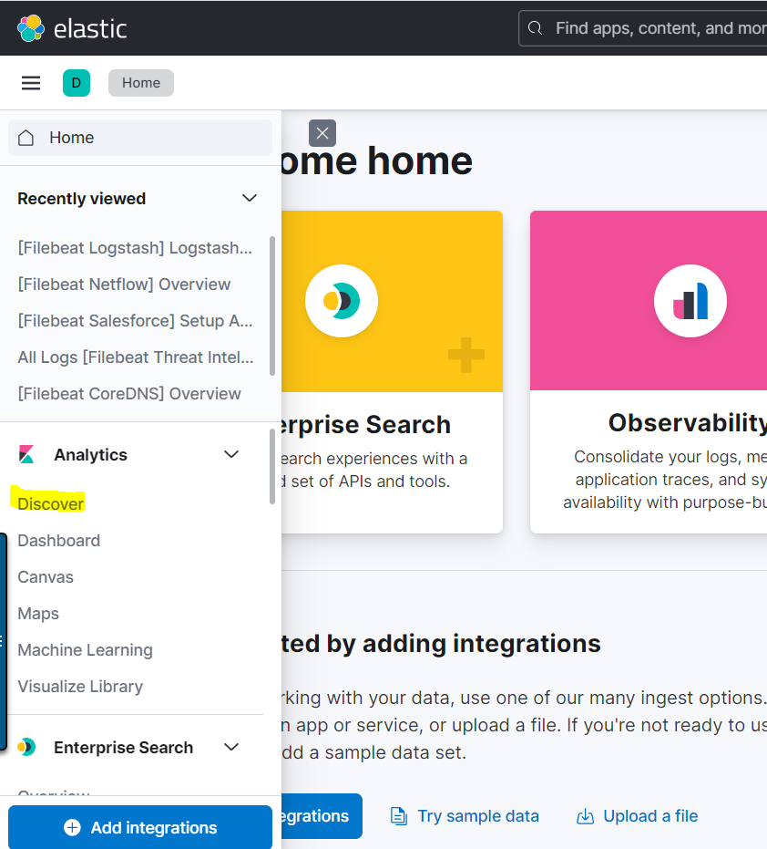Select the Home tab in breadcrumbs
767x849 pixels.
pos(140,82)
